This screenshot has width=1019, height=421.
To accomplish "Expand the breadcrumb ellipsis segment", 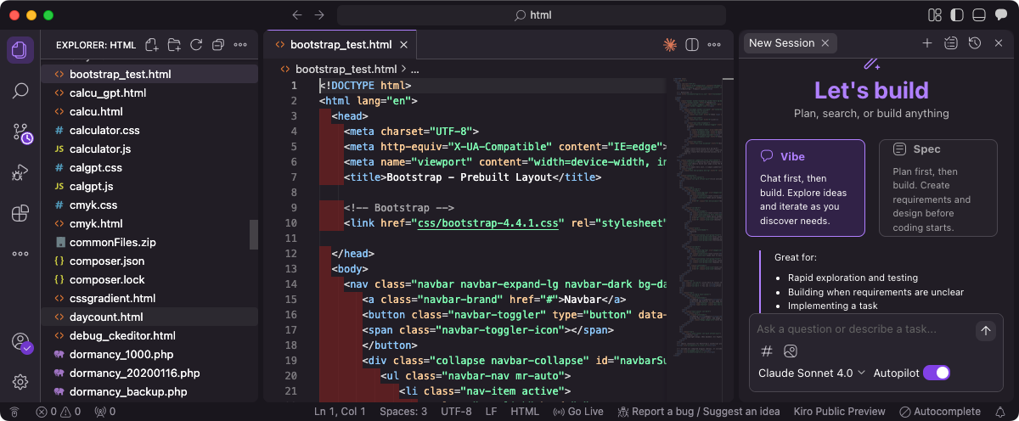I will point(415,70).
